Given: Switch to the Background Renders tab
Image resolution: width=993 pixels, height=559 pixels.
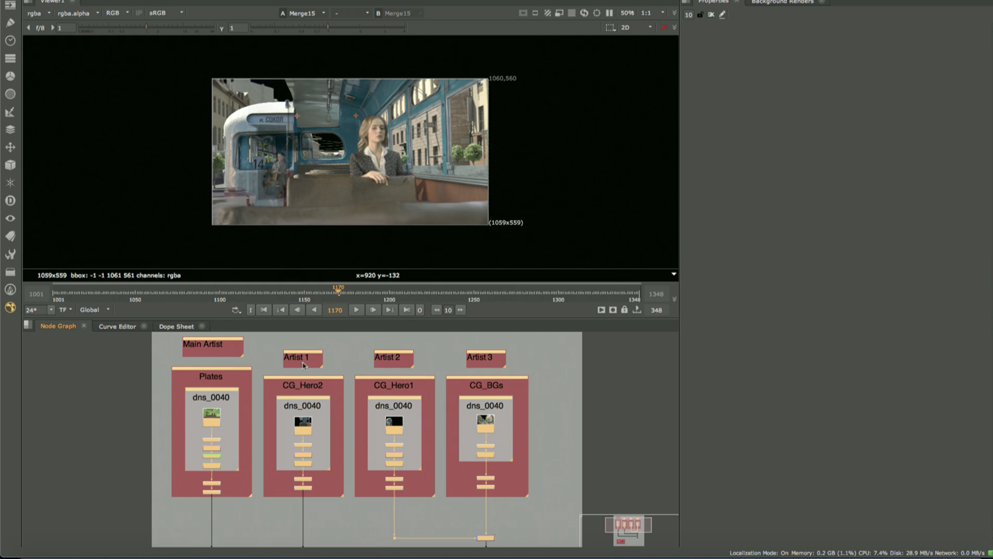Looking at the screenshot, I should point(782,2).
